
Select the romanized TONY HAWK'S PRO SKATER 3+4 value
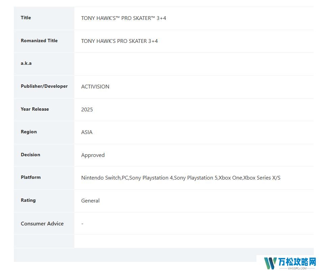click(x=119, y=41)
